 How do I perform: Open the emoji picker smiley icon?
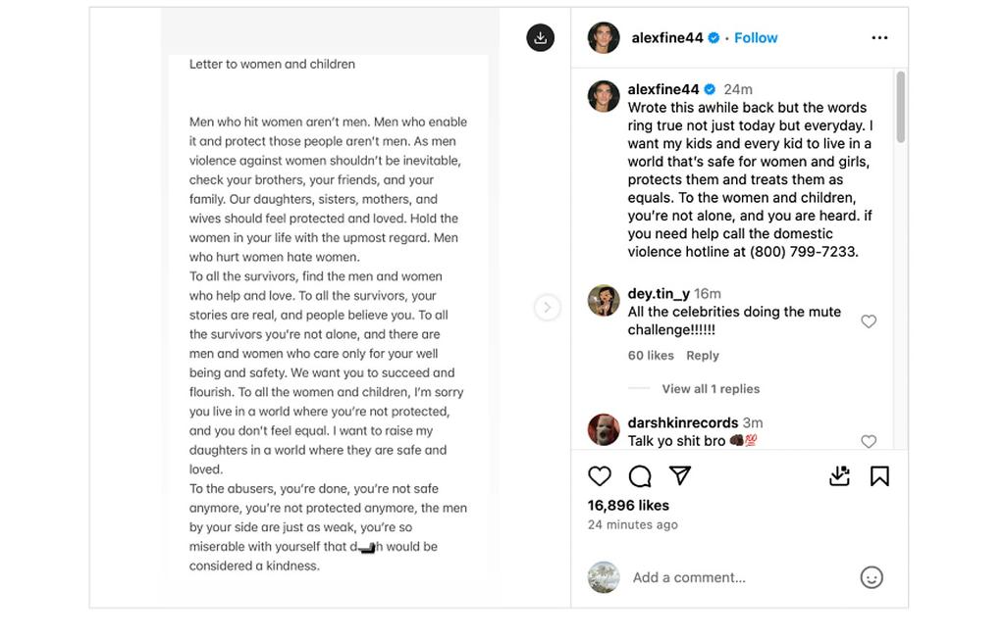tap(872, 577)
